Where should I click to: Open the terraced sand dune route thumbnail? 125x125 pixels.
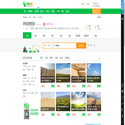pyautogui.click(x=48, y=73)
